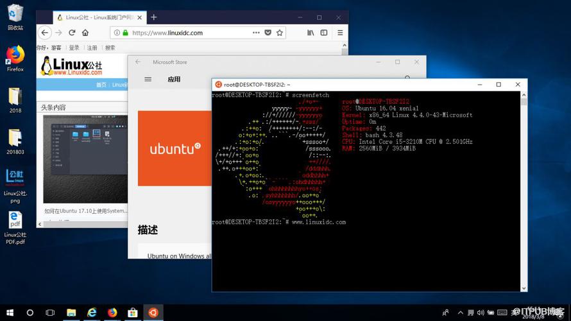Viewport: 571px width, 321px height.
Task: Click the Firefox forward arrow
Action: [58, 33]
